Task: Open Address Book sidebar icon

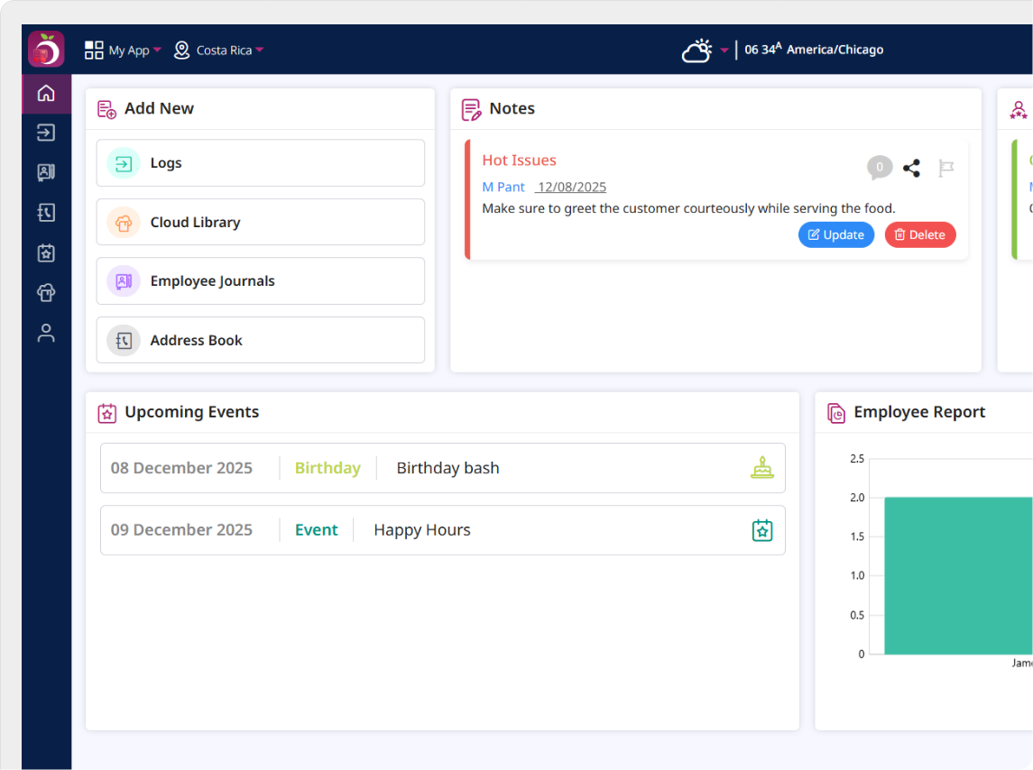Action: click(46, 213)
